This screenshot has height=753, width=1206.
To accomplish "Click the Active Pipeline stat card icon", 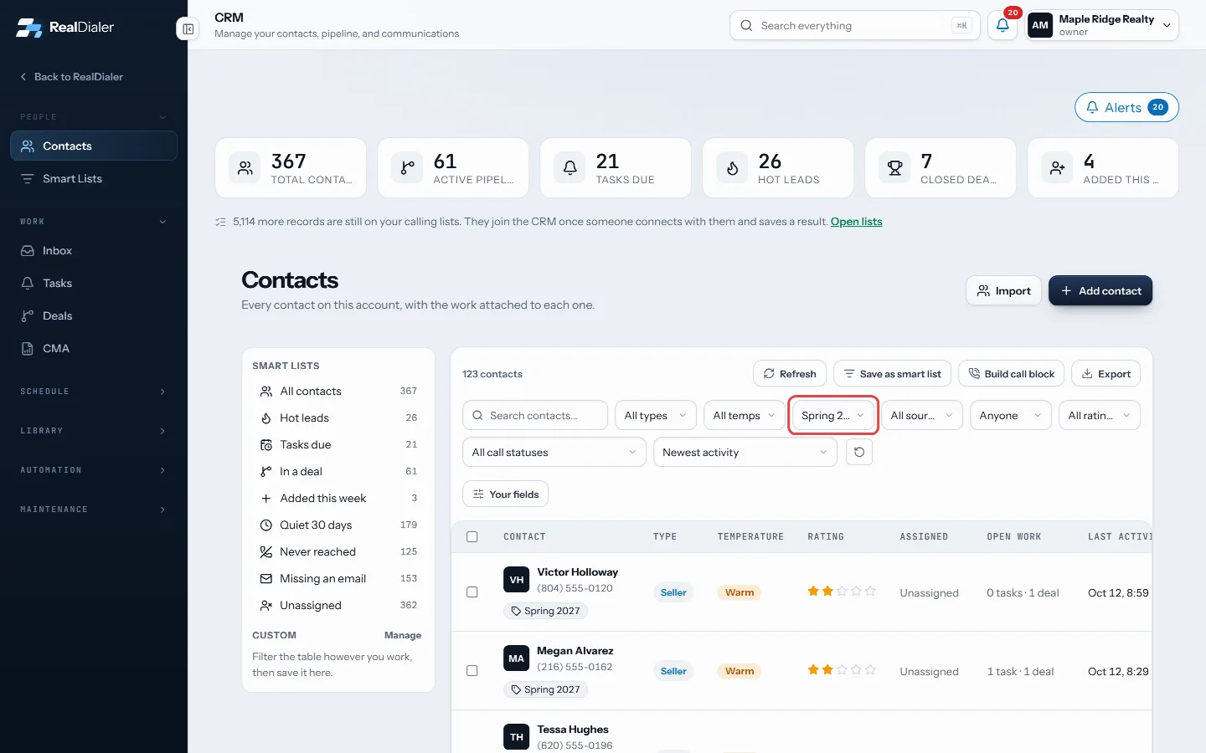I will point(407,168).
